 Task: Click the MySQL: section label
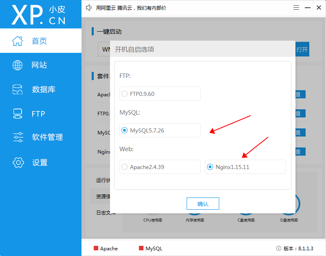click(x=130, y=113)
